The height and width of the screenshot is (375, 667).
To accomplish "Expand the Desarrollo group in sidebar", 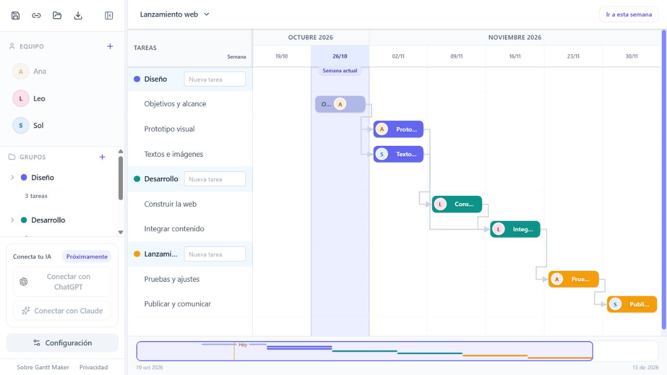I will [13, 220].
